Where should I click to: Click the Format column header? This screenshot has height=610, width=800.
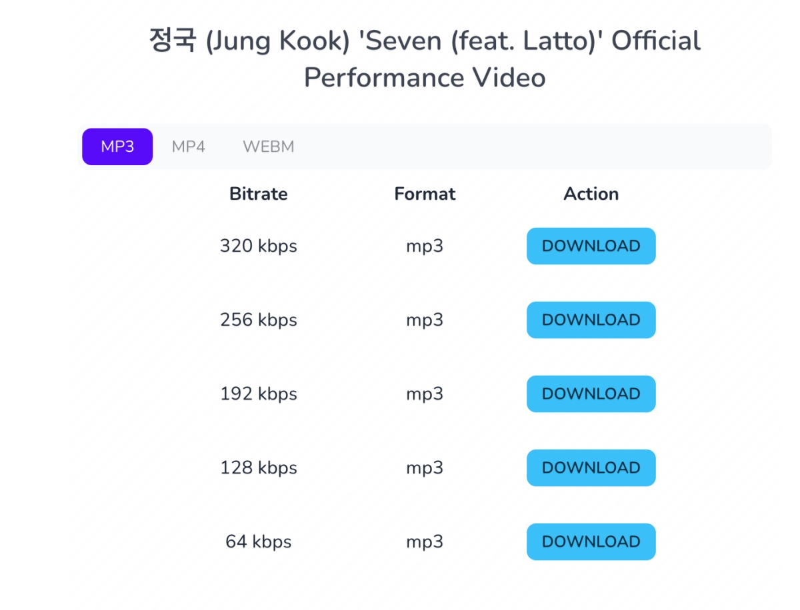click(425, 194)
